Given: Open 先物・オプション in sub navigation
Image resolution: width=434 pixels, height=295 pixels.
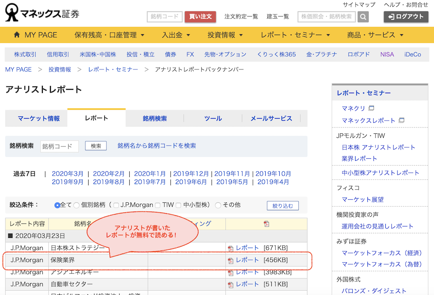Looking at the screenshot, I should tap(225, 54).
